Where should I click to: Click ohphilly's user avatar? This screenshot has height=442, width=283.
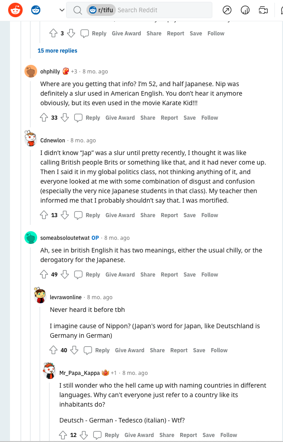pos(31,71)
